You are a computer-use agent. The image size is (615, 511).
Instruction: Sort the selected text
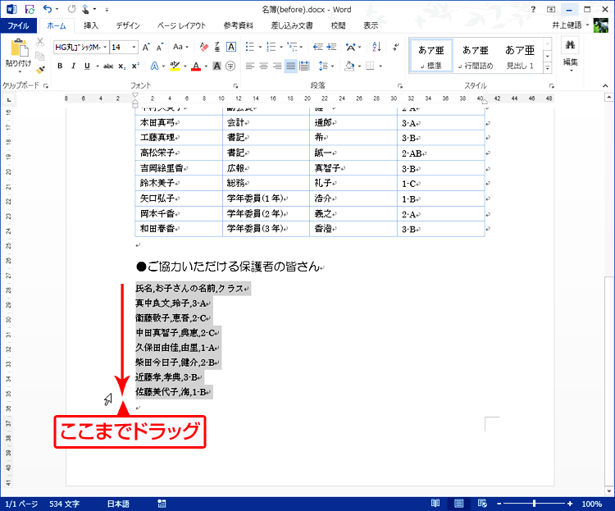click(x=376, y=47)
